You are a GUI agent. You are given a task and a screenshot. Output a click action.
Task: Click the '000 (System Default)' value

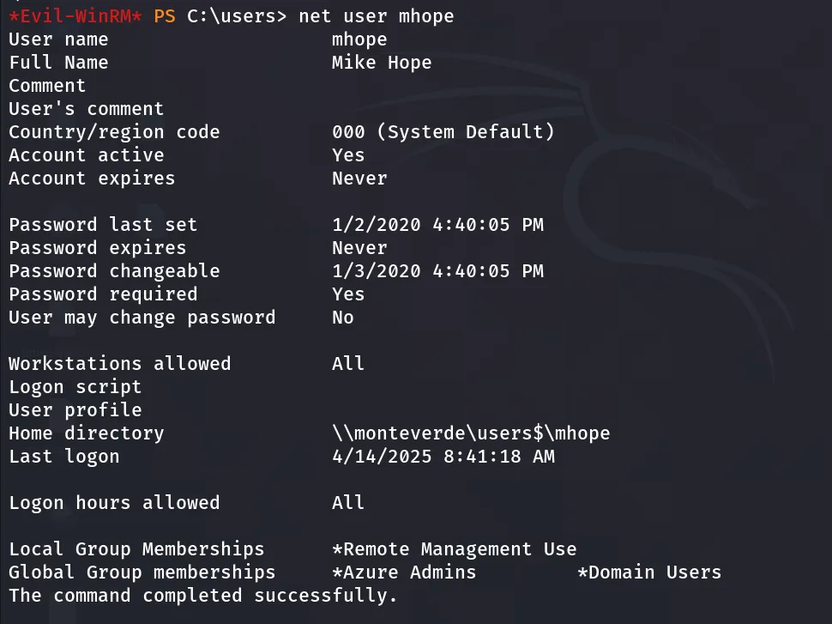443,132
